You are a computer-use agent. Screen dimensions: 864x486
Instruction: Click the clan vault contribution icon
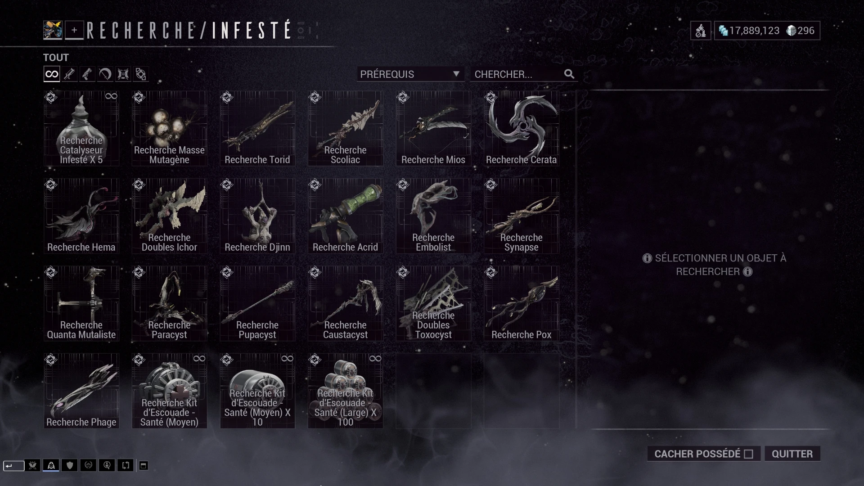(701, 31)
